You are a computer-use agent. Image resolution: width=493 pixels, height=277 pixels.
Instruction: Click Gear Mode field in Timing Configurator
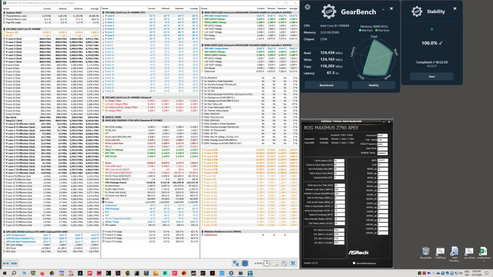pyautogui.click(x=382, y=148)
